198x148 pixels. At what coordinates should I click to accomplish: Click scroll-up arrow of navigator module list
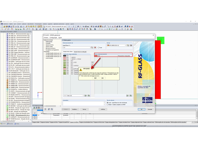pos(30,34)
